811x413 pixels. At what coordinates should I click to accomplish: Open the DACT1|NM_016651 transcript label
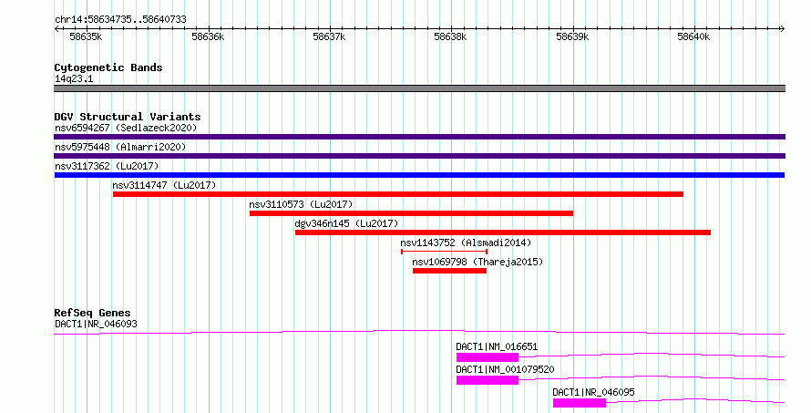click(x=497, y=346)
